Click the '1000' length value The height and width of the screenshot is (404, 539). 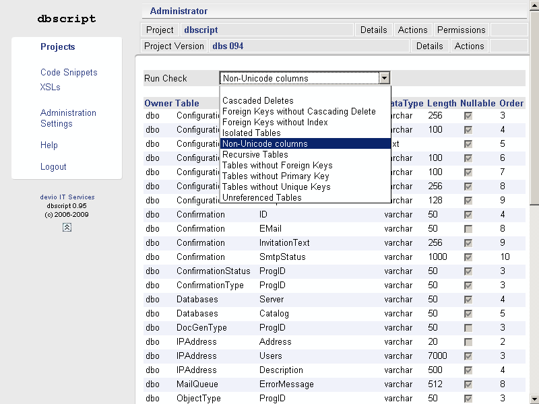[x=437, y=257]
